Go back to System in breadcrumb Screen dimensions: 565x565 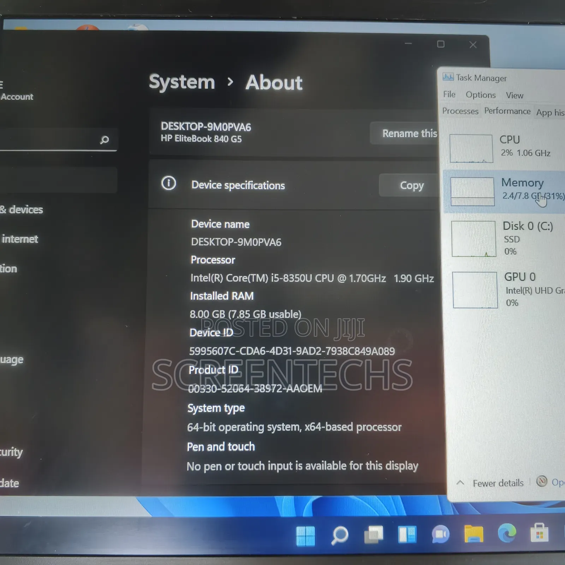pos(182,82)
